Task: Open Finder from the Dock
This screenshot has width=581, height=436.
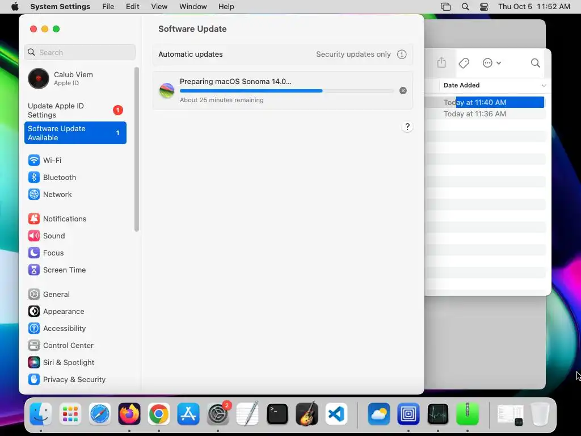Action: click(x=40, y=414)
